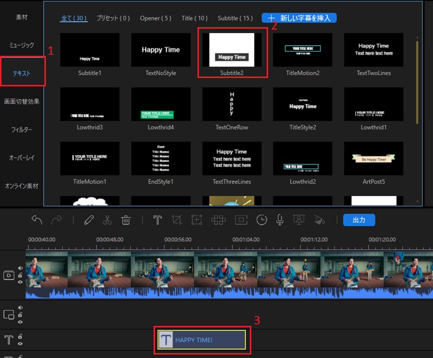The width and height of the screenshot is (433, 358).
Task: Open the screen recording tool
Action: [299, 220]
